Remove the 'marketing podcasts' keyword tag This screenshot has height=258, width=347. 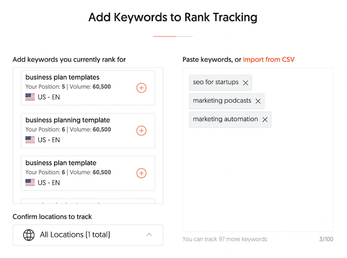pos(258,101)
